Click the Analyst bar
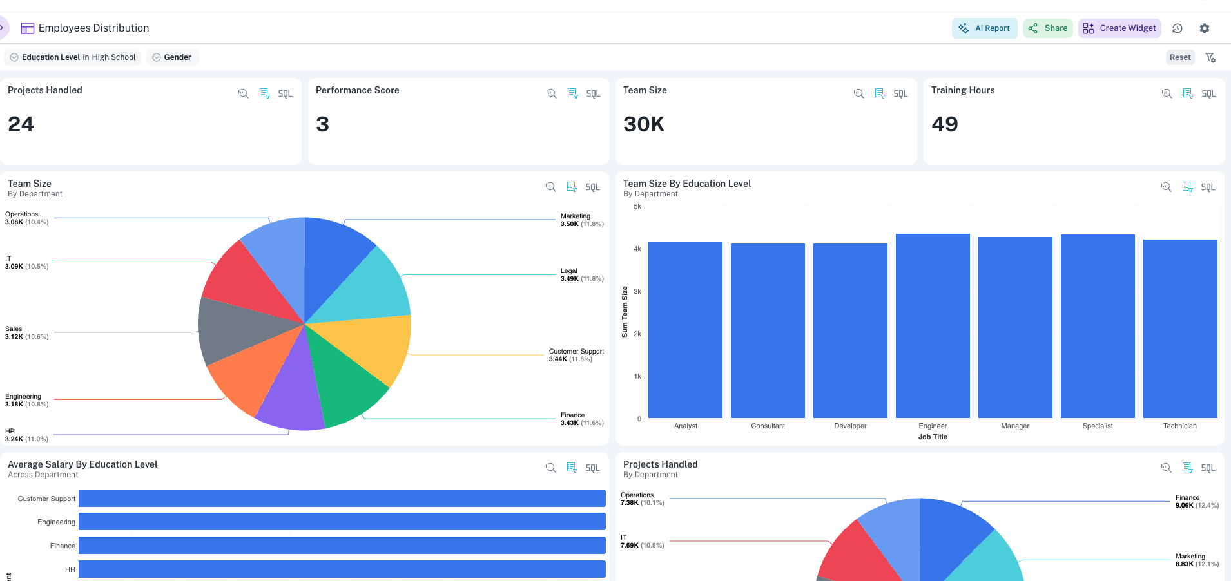This screenshot has height=581, width=1231. pos(685,330)
